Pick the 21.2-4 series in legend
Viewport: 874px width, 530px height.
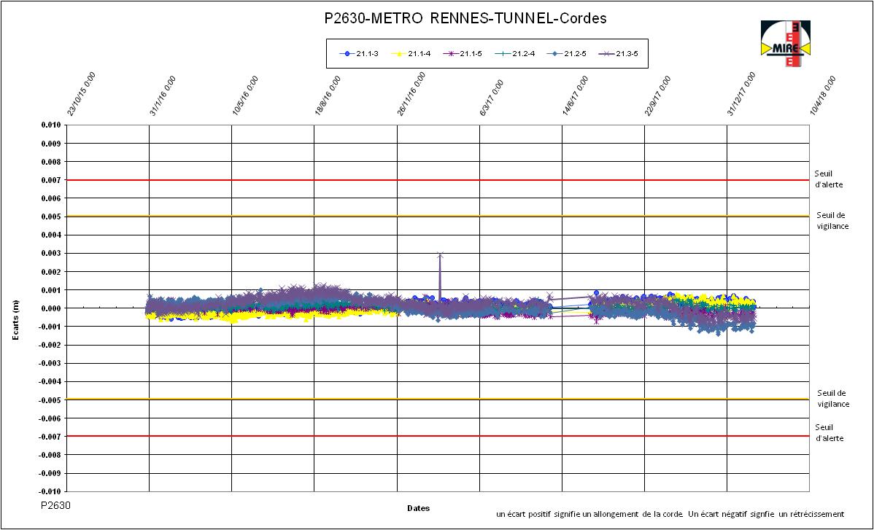point(515,53)
